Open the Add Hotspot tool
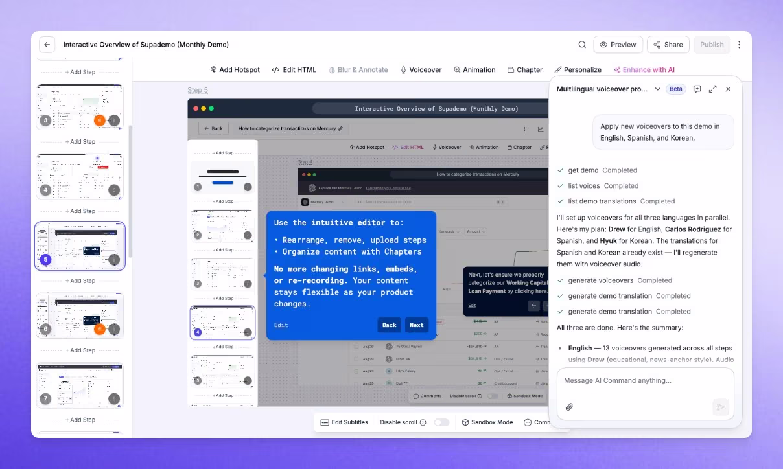Image resolution: width=783 pixels, height=469 pixels. [x=235, y=70]
